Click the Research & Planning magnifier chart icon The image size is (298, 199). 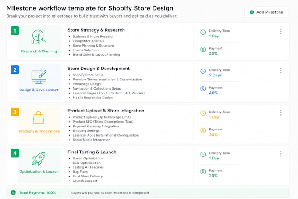click(x=39, y=37)
